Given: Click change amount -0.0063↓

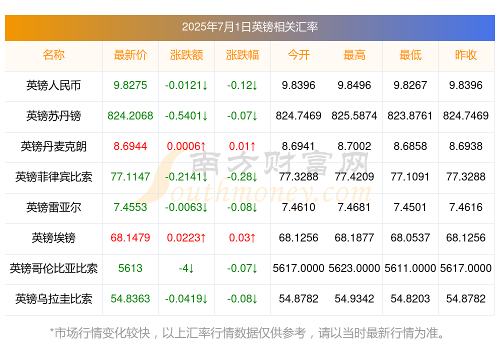Looking at the screenshot, I should click(186, 207).
